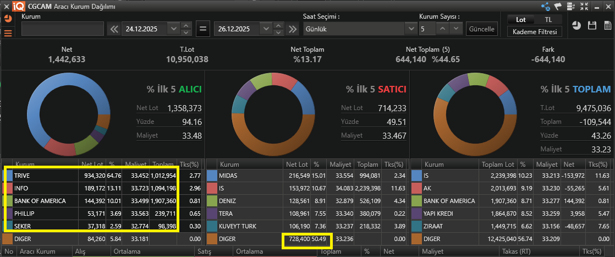Click the top-left X close tab icon

6,6
